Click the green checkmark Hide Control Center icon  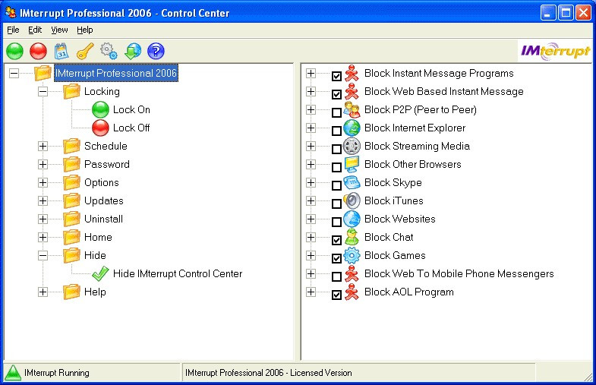click(100, 273)
